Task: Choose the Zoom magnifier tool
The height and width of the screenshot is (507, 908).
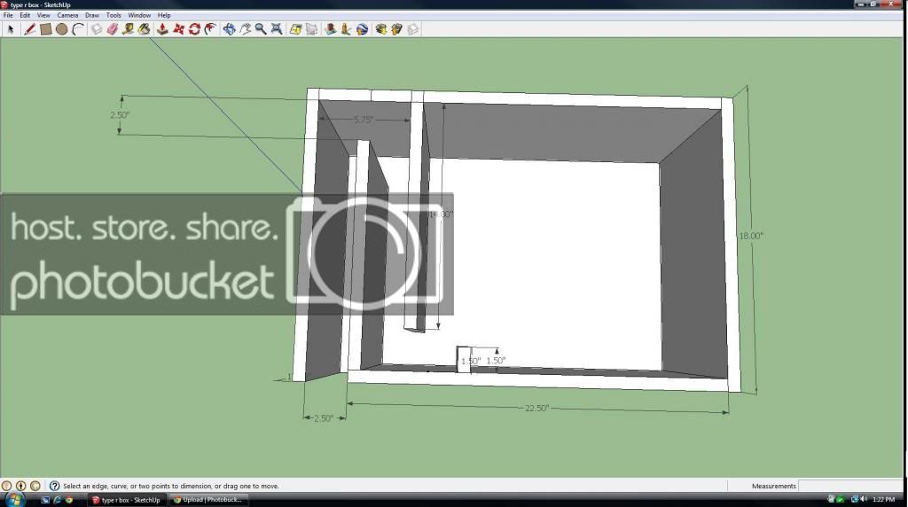Action: (261, 29)
